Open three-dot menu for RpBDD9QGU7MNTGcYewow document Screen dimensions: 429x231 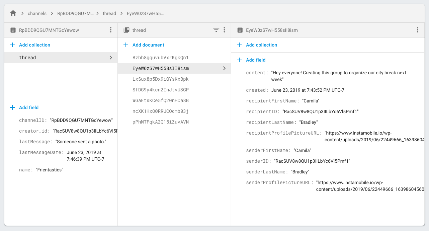[x=111, y=30]
